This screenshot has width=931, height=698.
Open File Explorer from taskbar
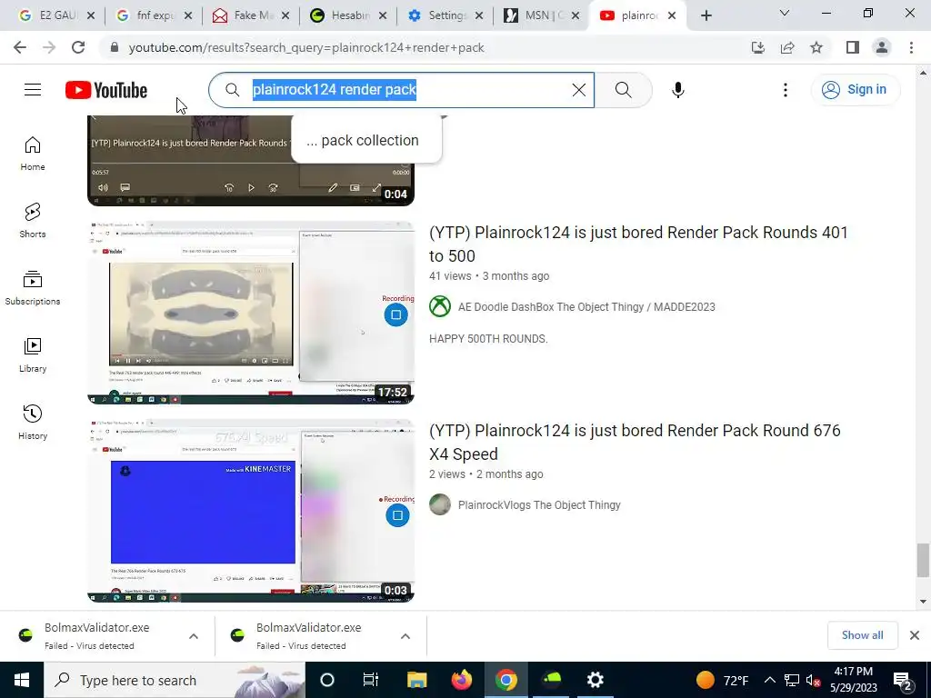[x=416, y=680]
